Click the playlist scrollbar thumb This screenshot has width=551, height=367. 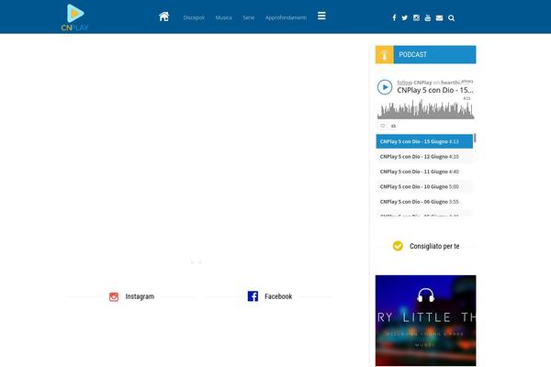475,138
